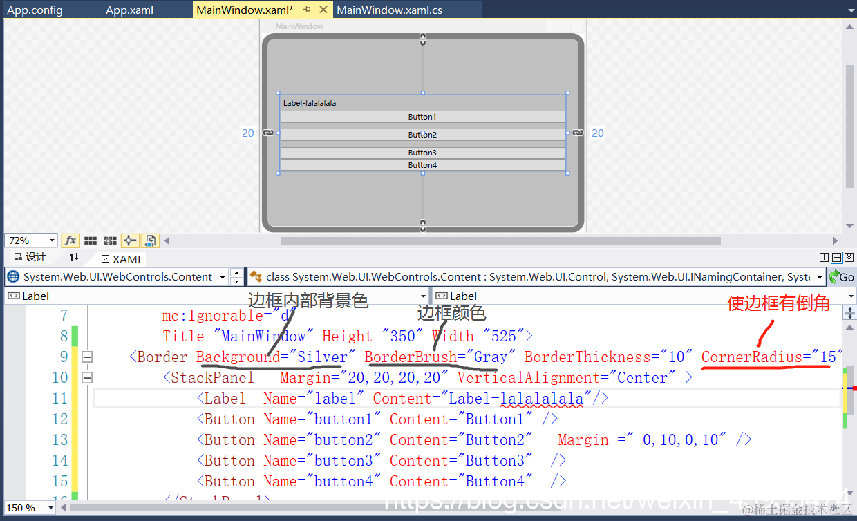Click Content="Button3" in line 14
Viewport: 857px width, 521px height.
pyautogui.click(x=461, y=461)
